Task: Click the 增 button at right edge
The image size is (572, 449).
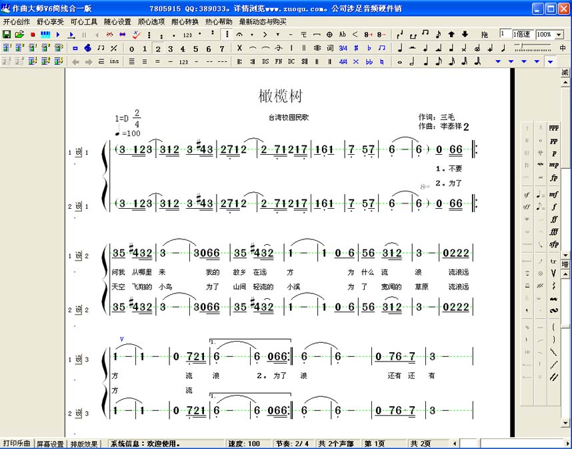Action: tap(565, 264)
